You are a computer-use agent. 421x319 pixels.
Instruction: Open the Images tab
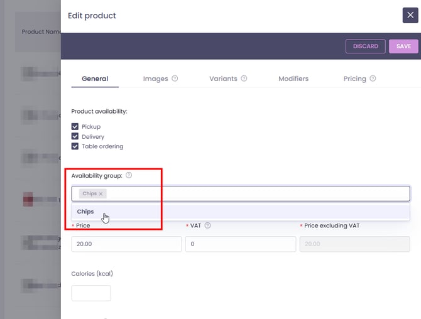pyautogui.click(x=155, y=78)
